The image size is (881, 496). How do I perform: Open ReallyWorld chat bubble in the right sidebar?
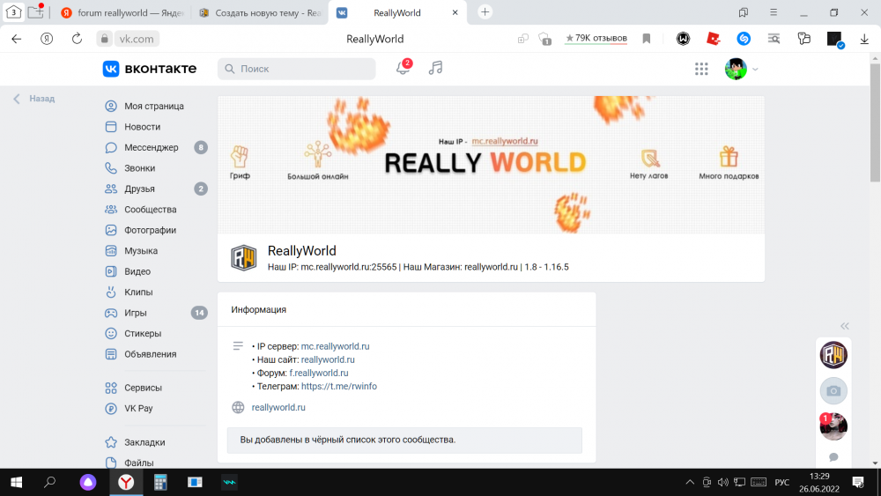833,355
